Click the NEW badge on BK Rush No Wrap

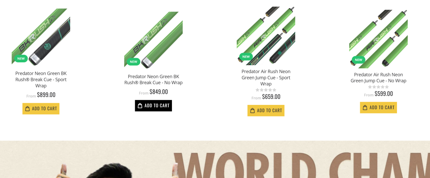(x=134, y=62)
